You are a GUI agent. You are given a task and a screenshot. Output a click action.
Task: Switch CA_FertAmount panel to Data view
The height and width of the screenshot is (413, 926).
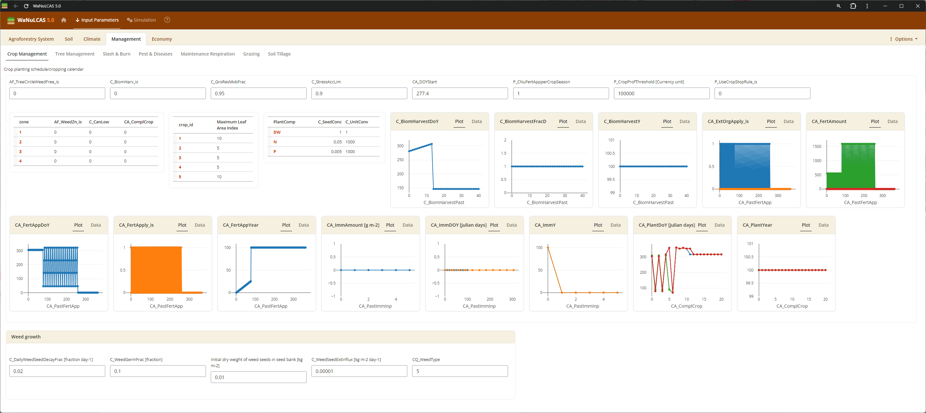tap(892, 122)
